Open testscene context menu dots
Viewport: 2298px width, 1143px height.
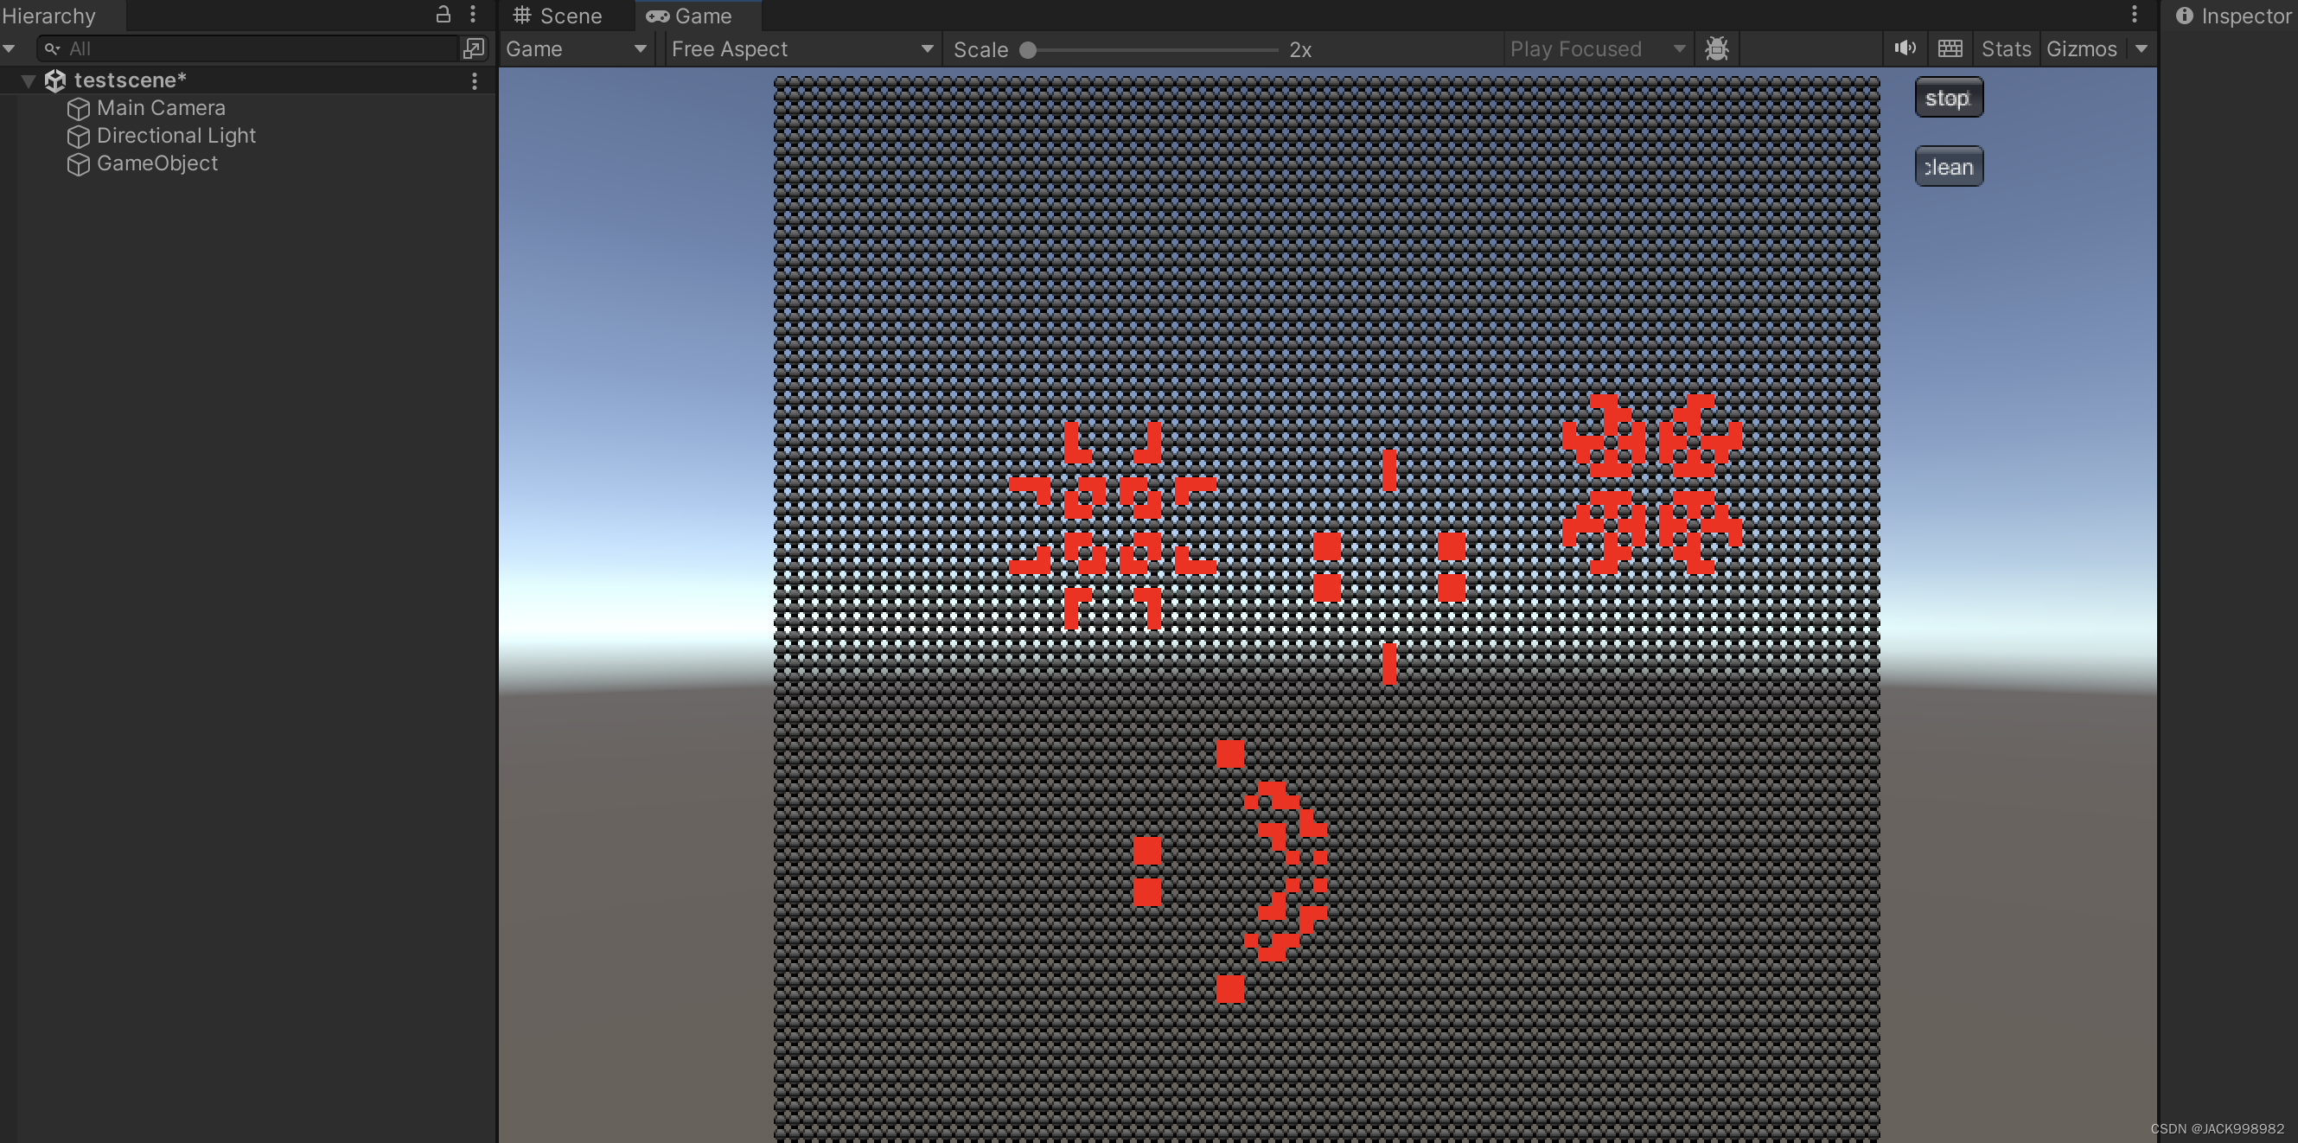point(475,81)
